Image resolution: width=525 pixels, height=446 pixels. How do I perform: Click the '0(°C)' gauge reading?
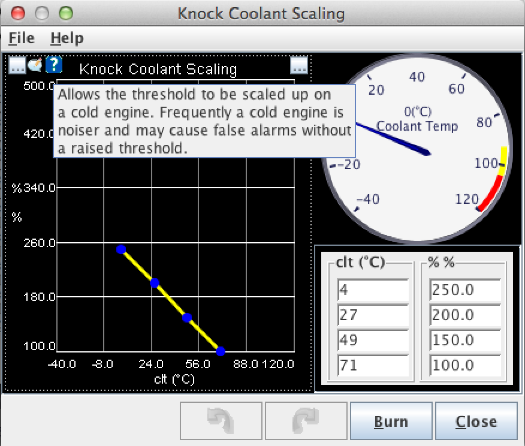418,111
